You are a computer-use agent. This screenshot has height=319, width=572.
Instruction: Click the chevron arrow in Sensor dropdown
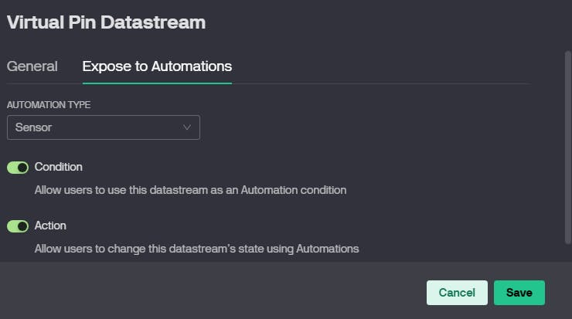pyautogui.click(x=187, y=127)
